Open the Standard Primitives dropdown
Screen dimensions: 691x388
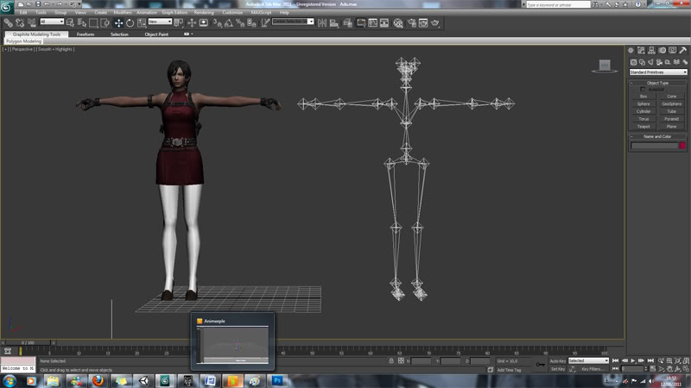658,72
